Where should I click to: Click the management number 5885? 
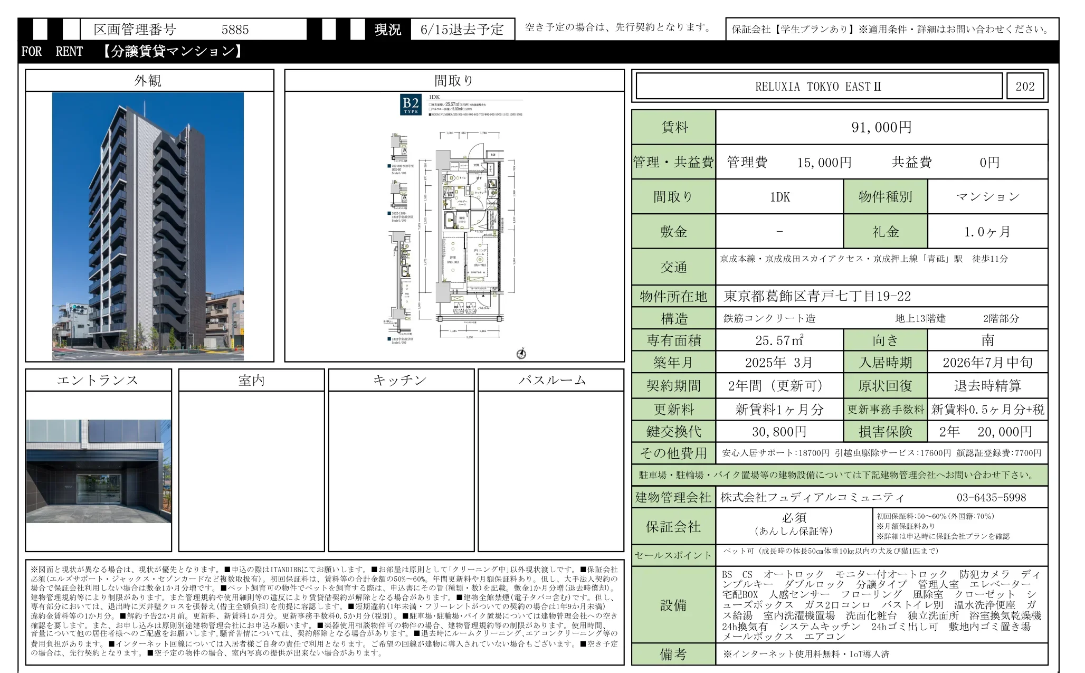235,30
